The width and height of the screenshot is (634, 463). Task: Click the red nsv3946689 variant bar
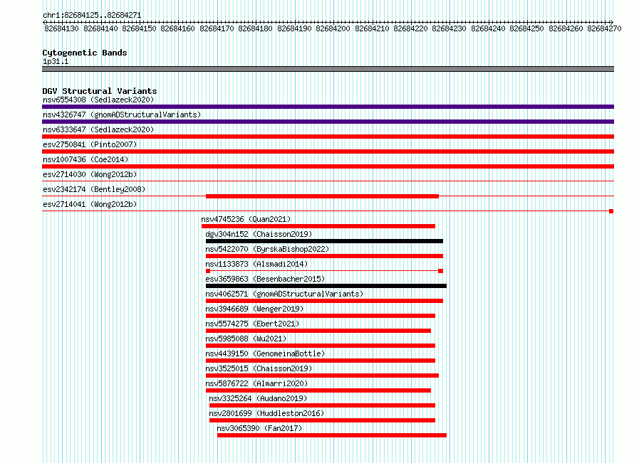point(321,316)
